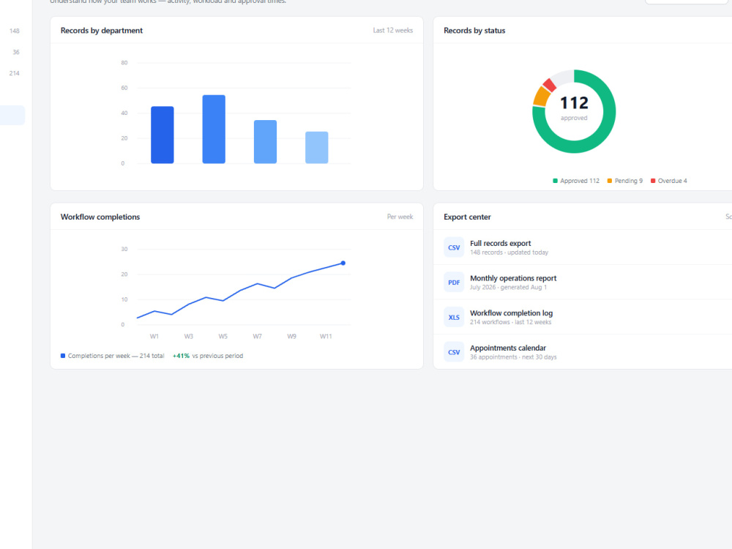Click the 'Export center' card title
732x549 pixels.
pyautogui.click(x=467, y=217)
